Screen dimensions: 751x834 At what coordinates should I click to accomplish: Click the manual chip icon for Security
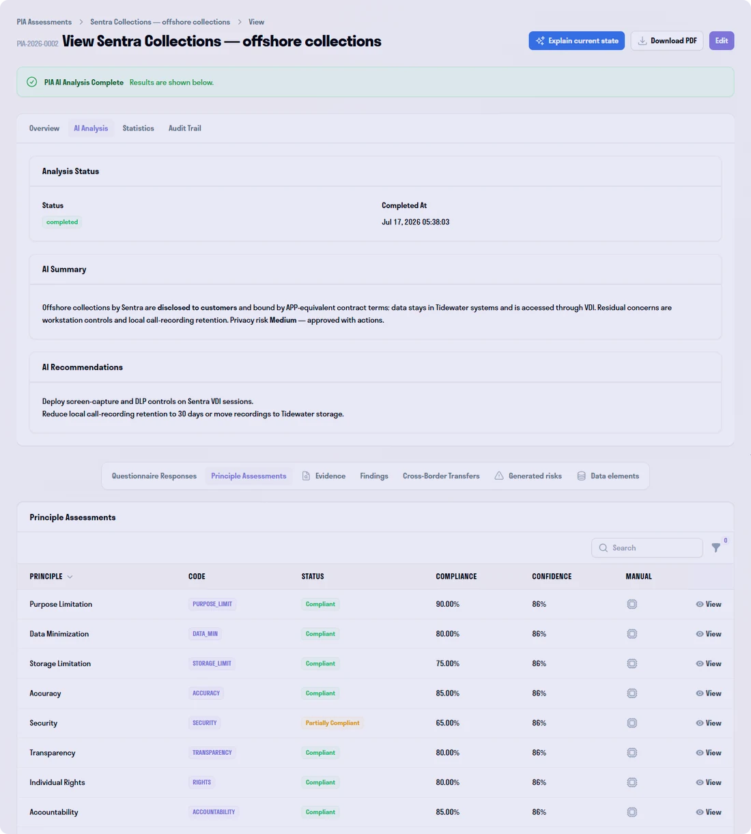pos(632,723)
